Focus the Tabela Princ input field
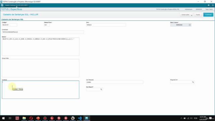The image size is (215, 121). 47,25
